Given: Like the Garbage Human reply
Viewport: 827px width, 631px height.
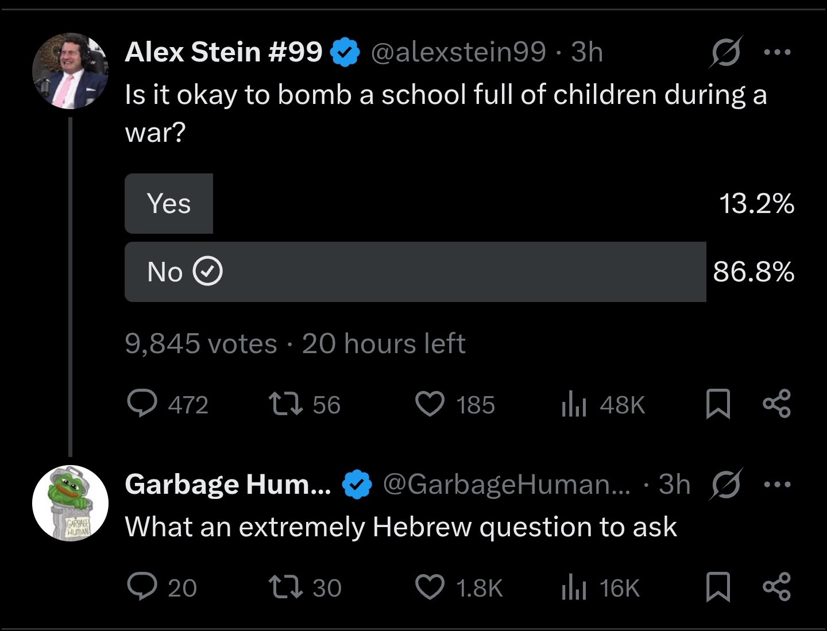Looking at the screenshot, I should pyautogui.click(x=430, y=587).
